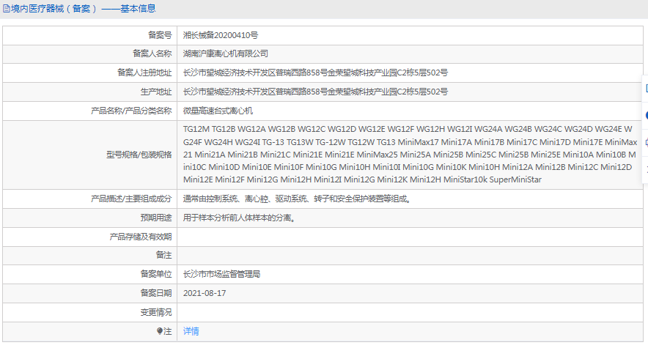This screenshot has height=348, width=648.
Task: Click the 产品存储及有效期 label
Action: point(141,237)
